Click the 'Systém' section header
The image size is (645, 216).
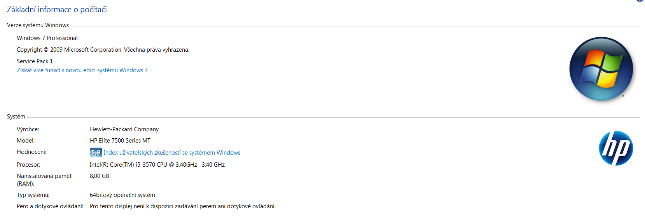(x=16, y=117)
